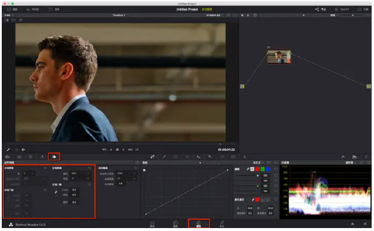Toggle the Nodes panel button
Image resolution: width=374 pixels, height=231 pixels.
point(320,9)
